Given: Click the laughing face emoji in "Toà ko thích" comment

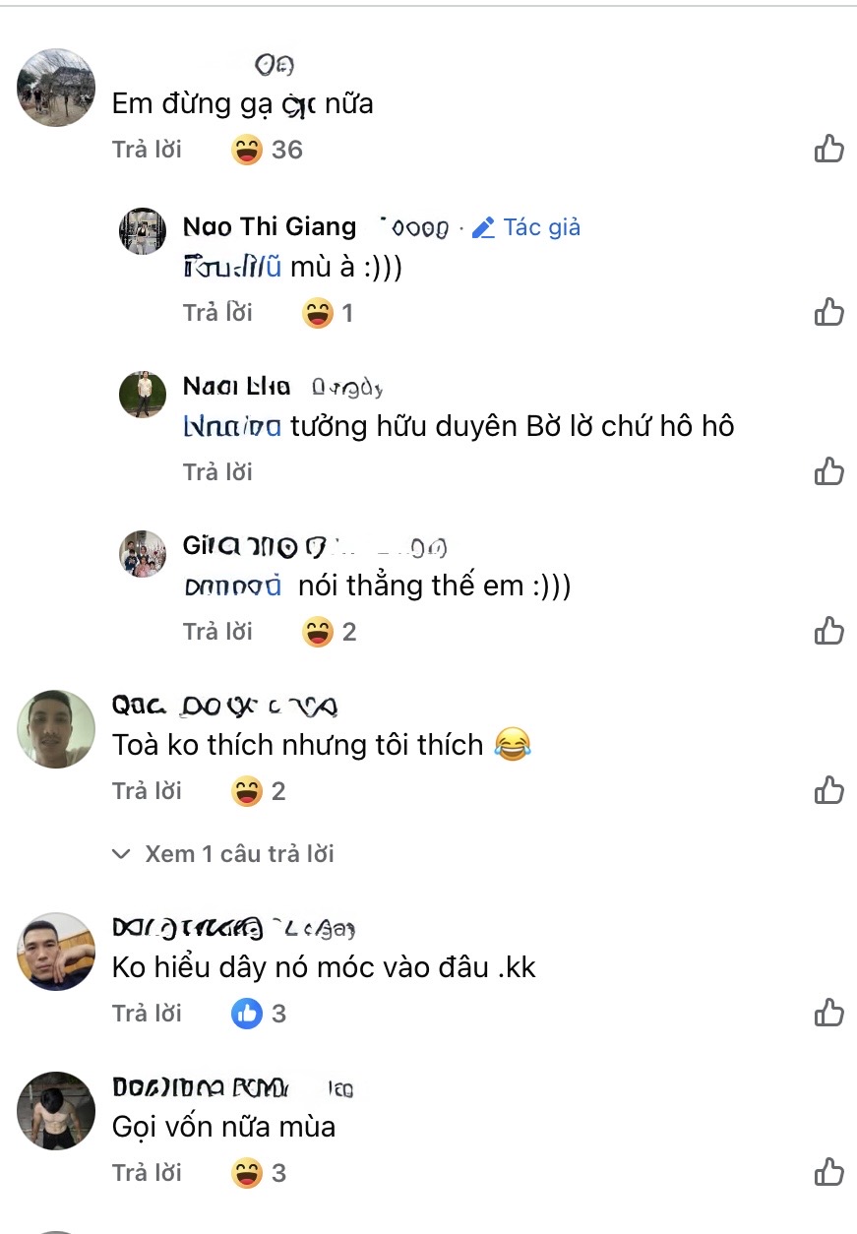Looking at the screenshot, I should 514,745.
